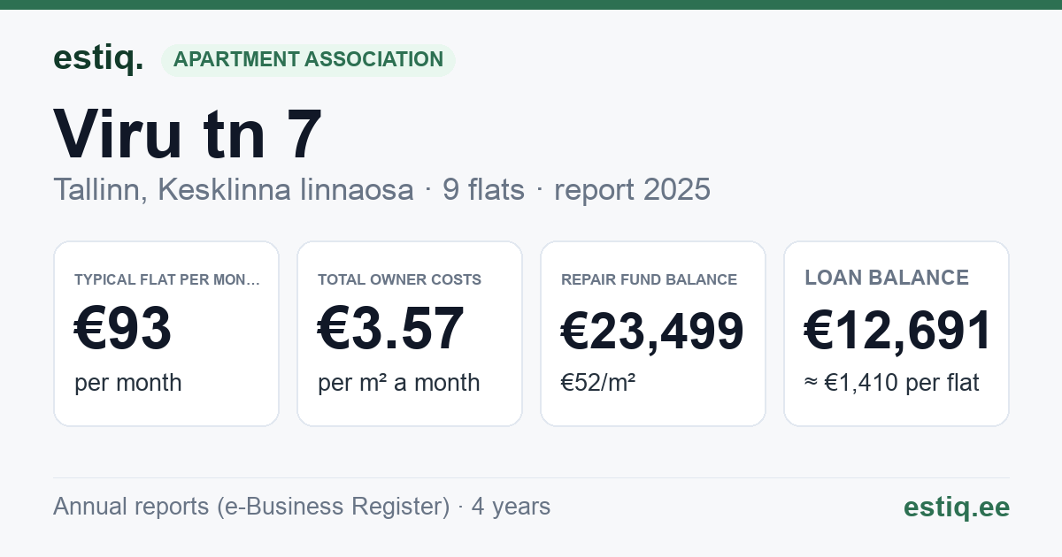Image resolution: width=1062 pixels, height=557 pixels.
Task: Click the €12,691 value
Action: (897, 331)
